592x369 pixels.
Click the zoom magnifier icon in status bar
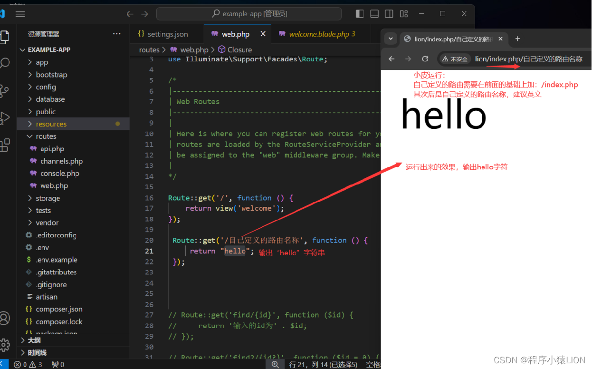click(275, 364)
